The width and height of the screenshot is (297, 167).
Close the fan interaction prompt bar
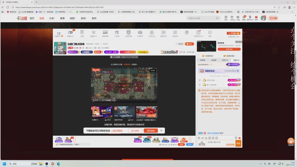click(x=161, y=131)
